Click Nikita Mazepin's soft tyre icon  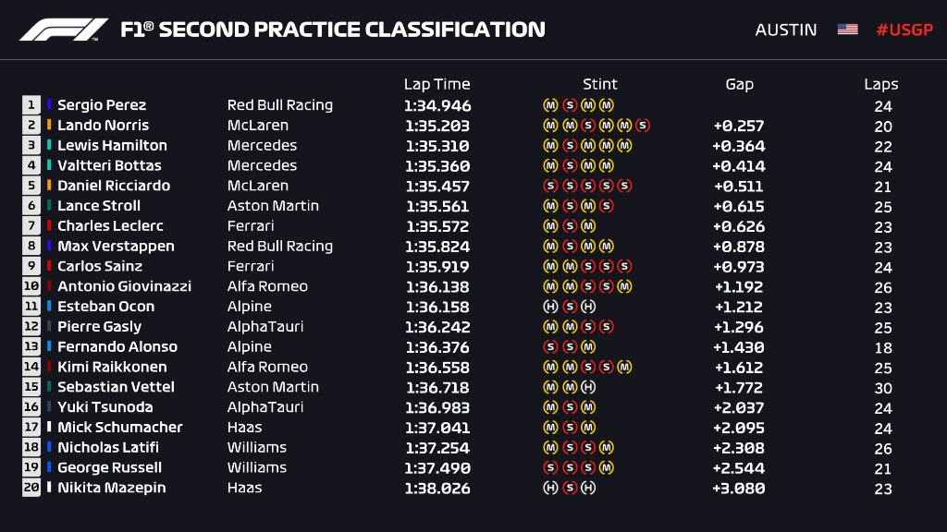(x=569, y=488)
